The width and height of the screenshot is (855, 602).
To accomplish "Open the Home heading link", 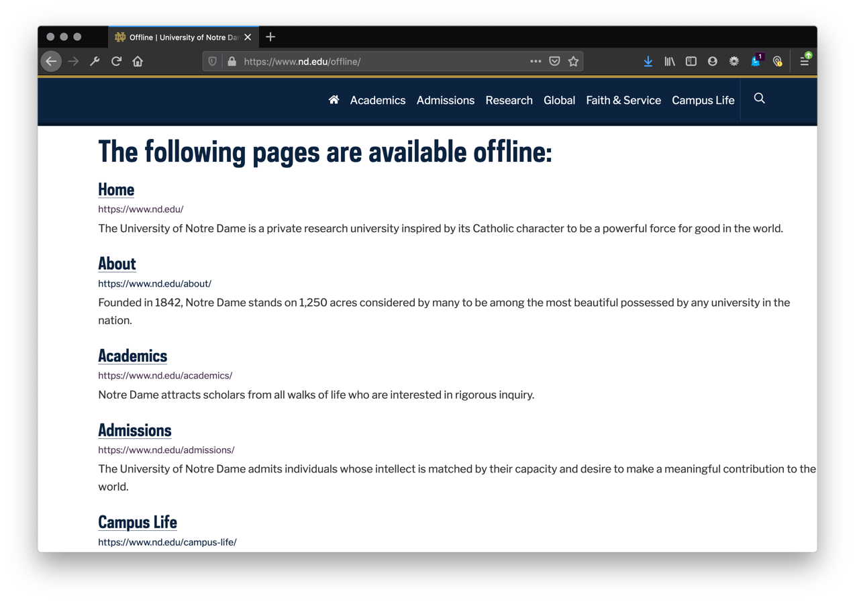I will click(116, 189).
